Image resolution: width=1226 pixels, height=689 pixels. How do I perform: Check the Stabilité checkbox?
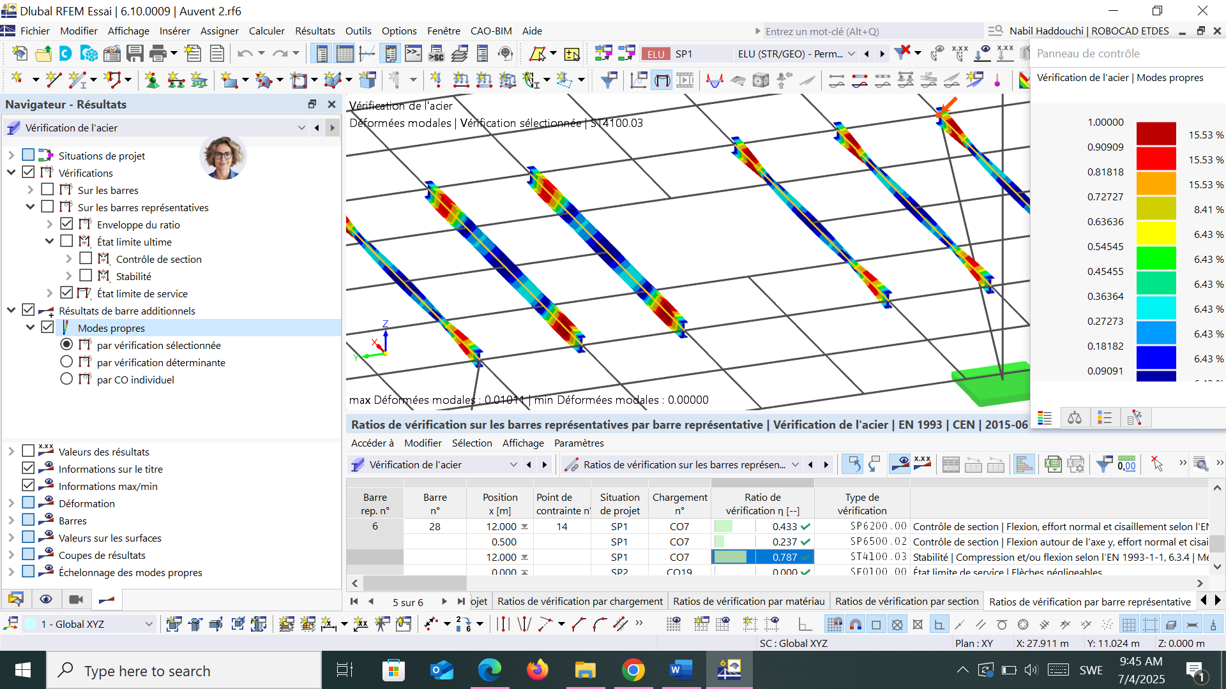(x=86, y=276)
